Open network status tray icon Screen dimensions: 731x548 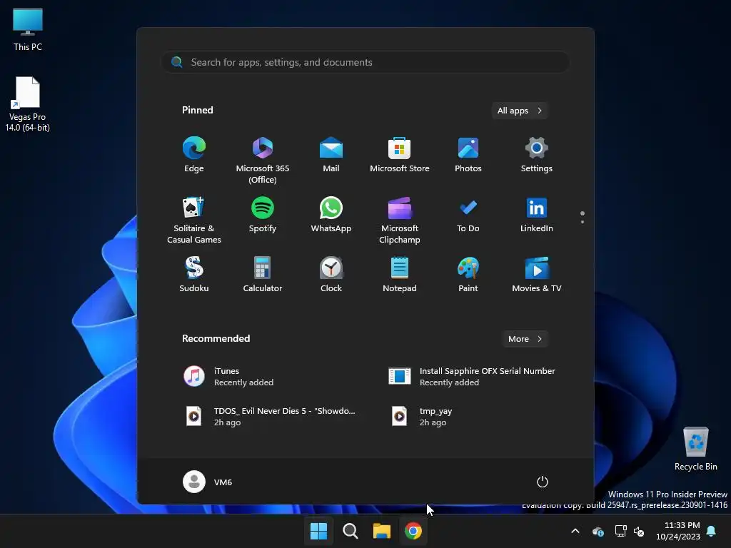point(620,531)
